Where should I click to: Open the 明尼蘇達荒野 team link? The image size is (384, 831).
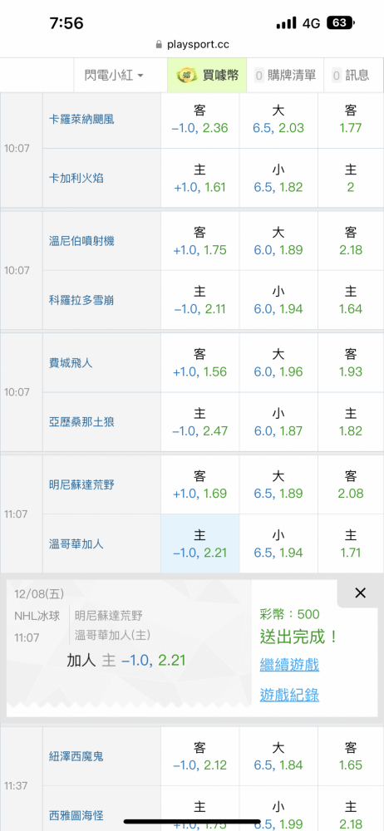pyautogui.click(x=81, y=485)
